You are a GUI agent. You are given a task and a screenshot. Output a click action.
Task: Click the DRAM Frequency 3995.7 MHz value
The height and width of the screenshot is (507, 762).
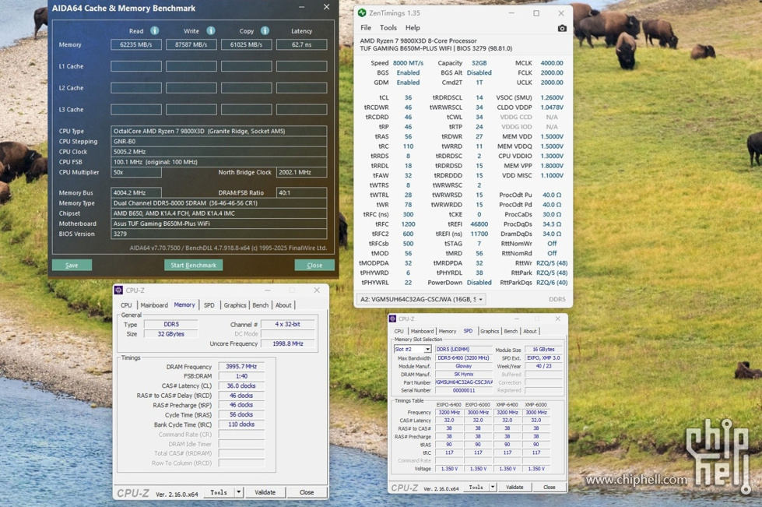tap(241, 367)
